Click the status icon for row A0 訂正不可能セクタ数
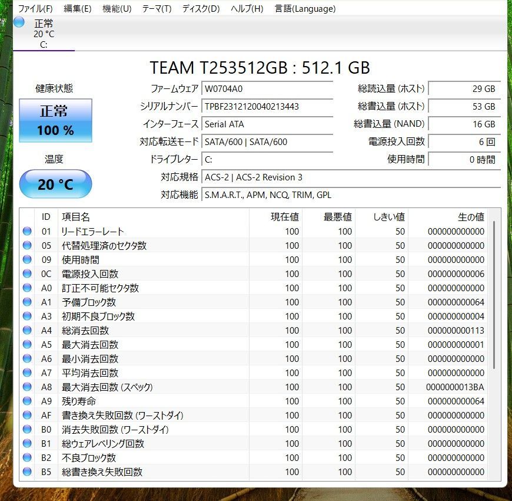Screen dimensions: 512x501 [27, 288]
